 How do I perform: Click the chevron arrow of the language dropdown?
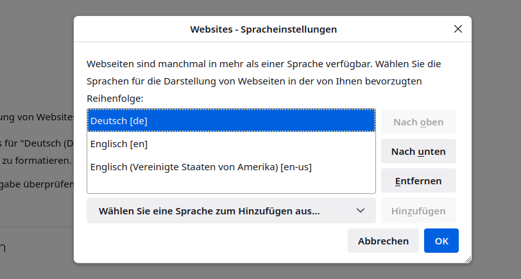pyautogui.click(x=361, y=211)
